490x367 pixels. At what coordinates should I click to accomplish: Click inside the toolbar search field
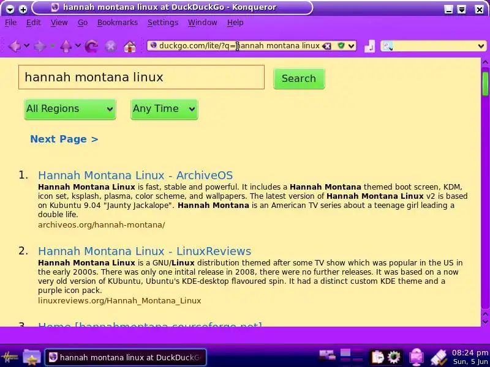pos(435,46)
